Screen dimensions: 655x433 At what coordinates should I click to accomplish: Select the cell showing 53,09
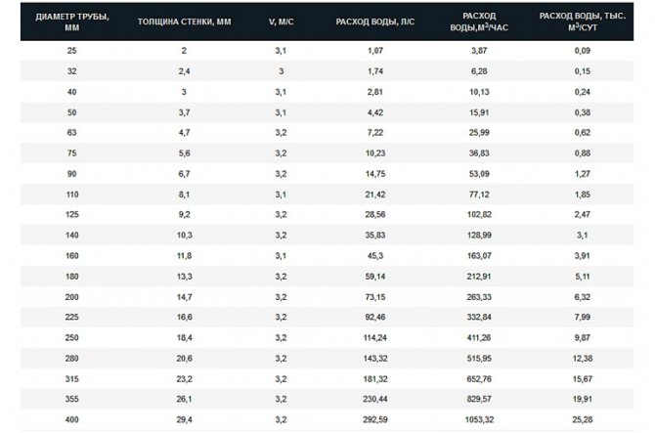(479, 174)
